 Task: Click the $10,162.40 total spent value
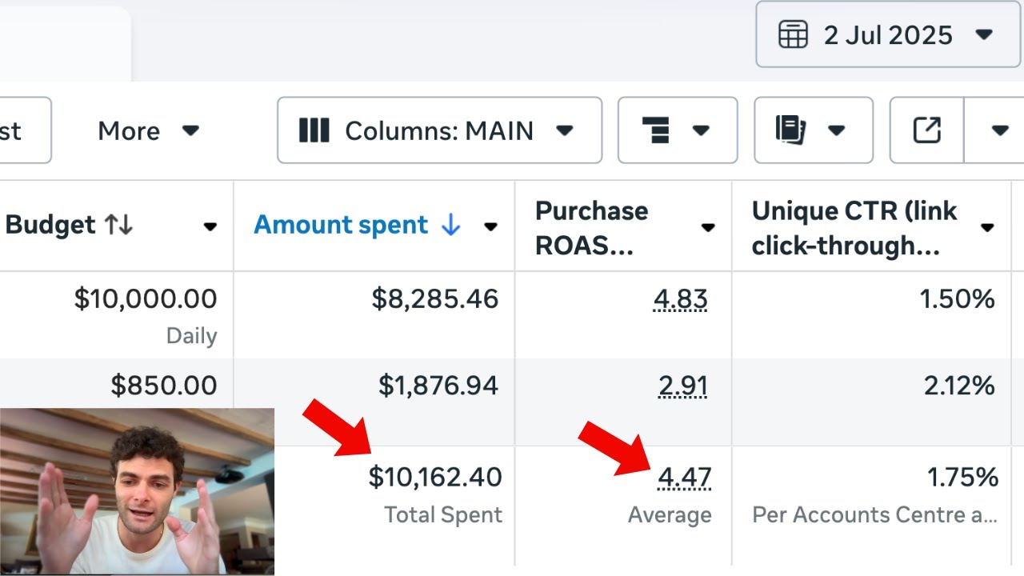click(435, 478)
